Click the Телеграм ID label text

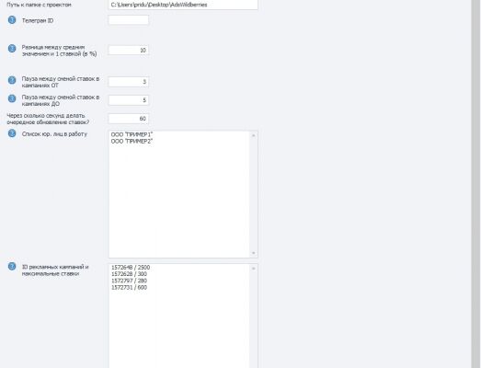point(38,20)
